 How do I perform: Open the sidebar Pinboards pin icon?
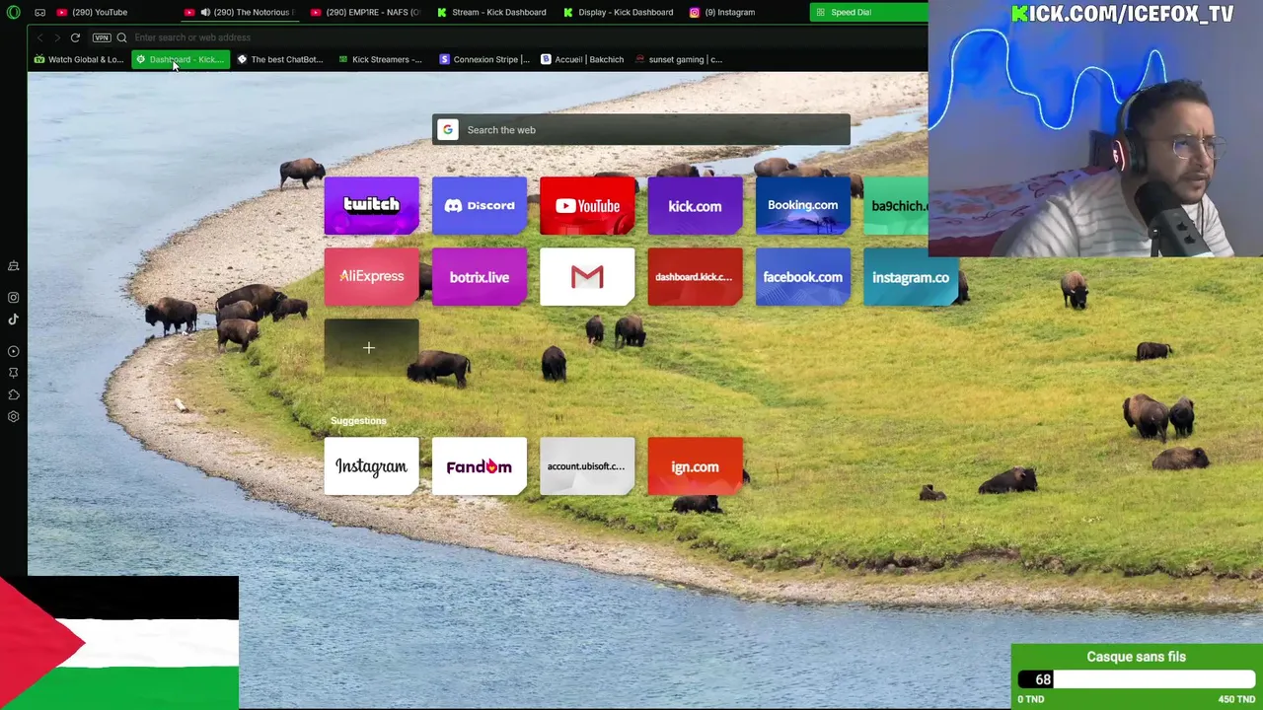pos(14,373)
